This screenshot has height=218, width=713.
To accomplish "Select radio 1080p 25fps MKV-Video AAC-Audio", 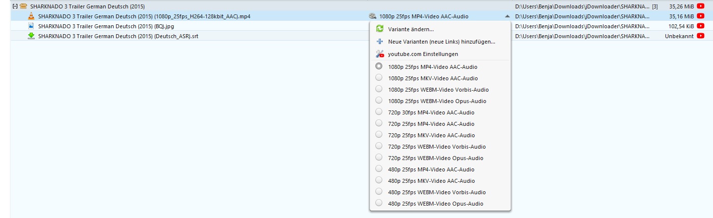I will click(379, 77).
